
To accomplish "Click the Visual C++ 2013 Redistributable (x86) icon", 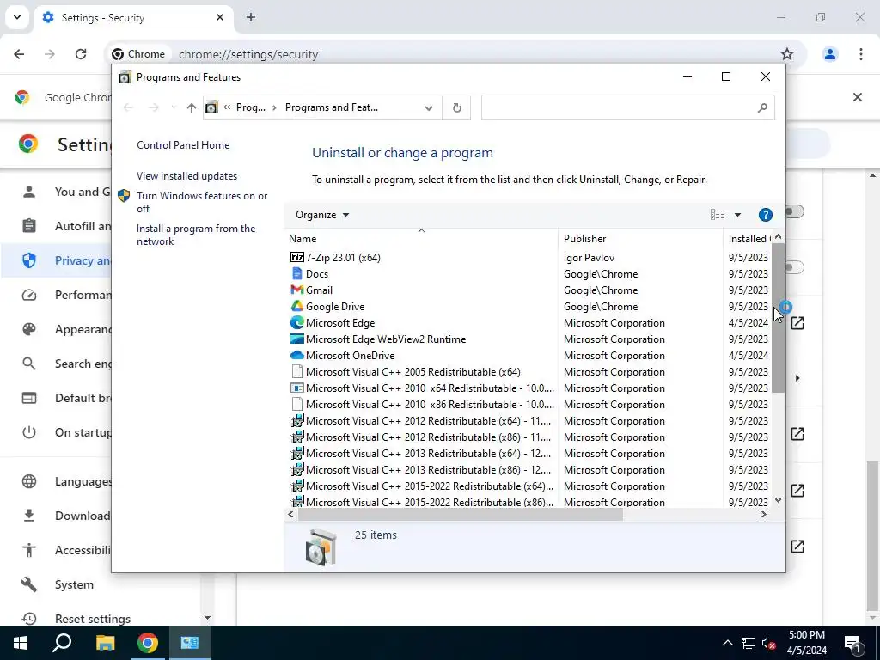I will tap(296, 469).
